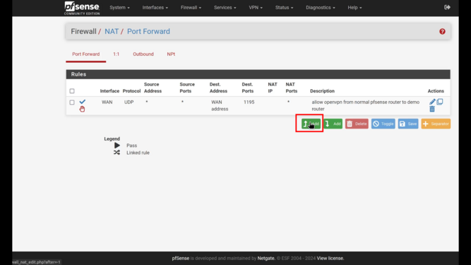
Task: Copy the rule using the duplicate icon
Action: (x=440, y=102)
